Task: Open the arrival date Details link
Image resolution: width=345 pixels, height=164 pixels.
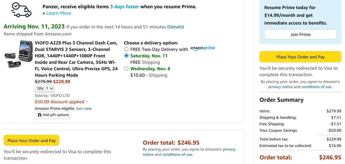Action: click(x=176, y=27)
